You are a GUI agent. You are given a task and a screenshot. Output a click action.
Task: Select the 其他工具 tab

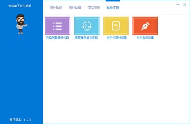113,8
